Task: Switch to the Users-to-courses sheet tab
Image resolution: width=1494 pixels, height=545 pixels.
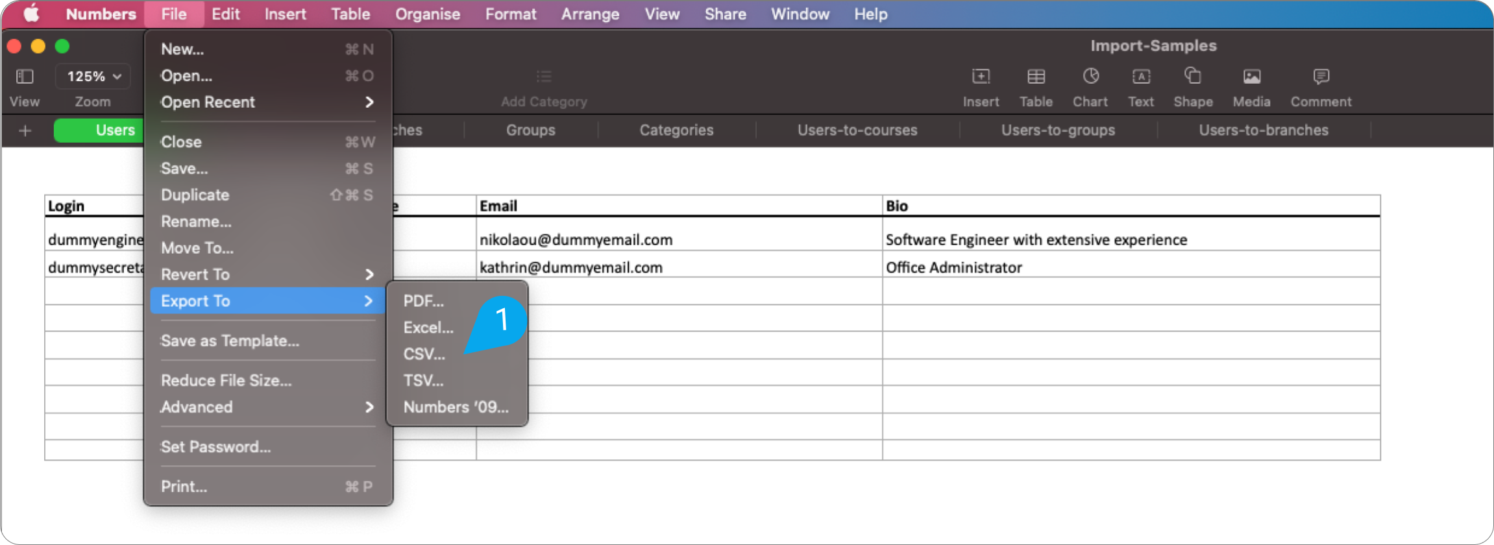Action: pos(857,130)
